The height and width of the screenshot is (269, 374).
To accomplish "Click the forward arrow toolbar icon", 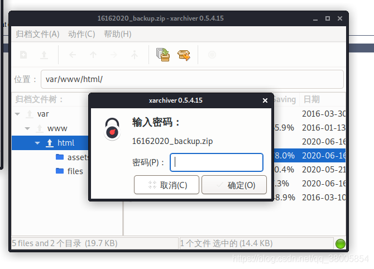I will tap(114, 55).
